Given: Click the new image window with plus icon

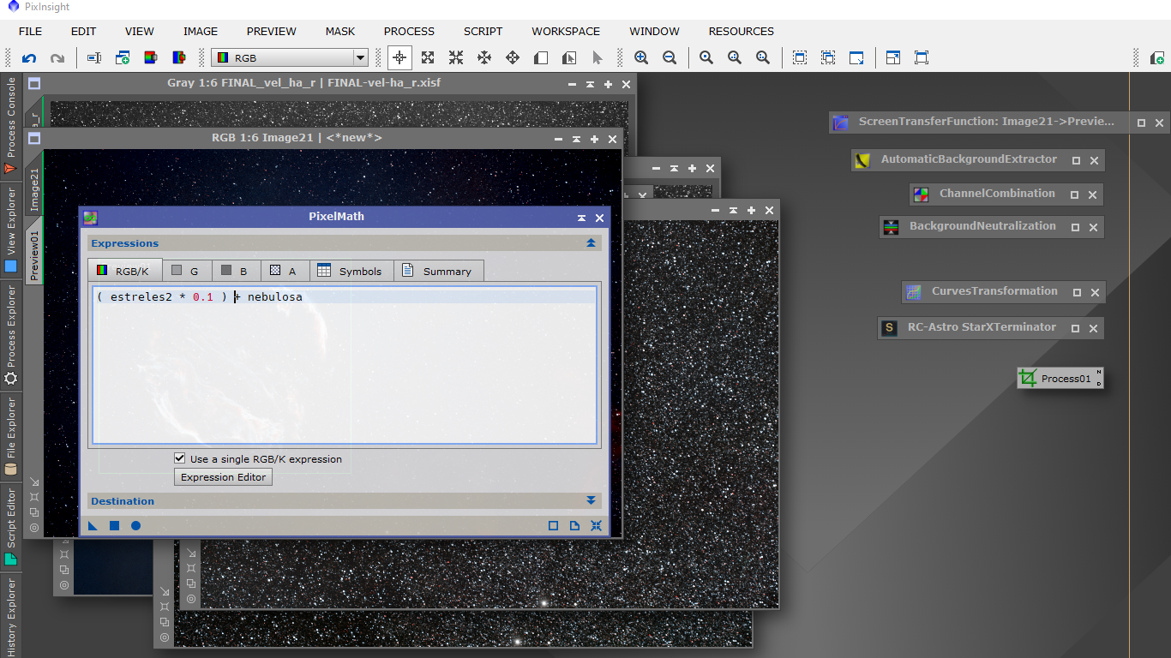Looking at the screenshot, I should pos(123,58).
